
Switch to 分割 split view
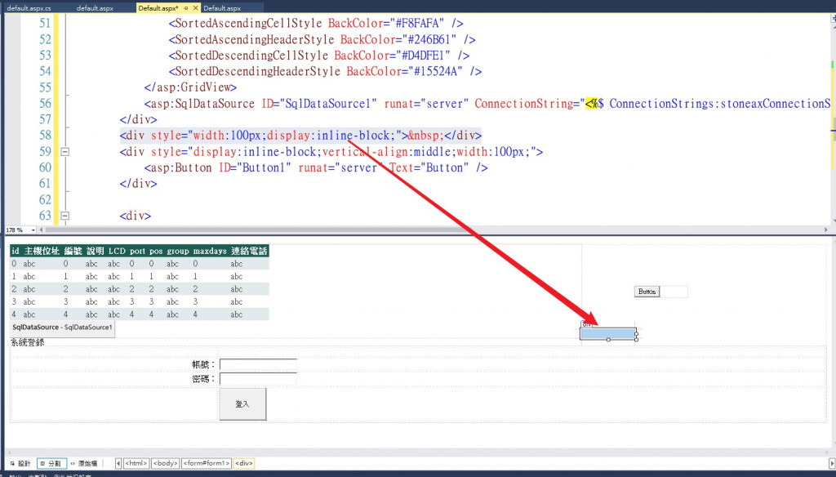pos(51,463)
